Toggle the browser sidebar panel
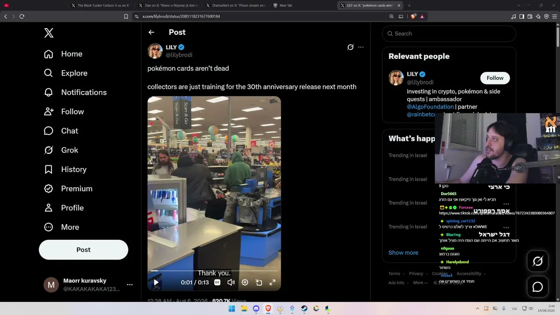Screen dimensions: 560x315 tap(521, 17)
